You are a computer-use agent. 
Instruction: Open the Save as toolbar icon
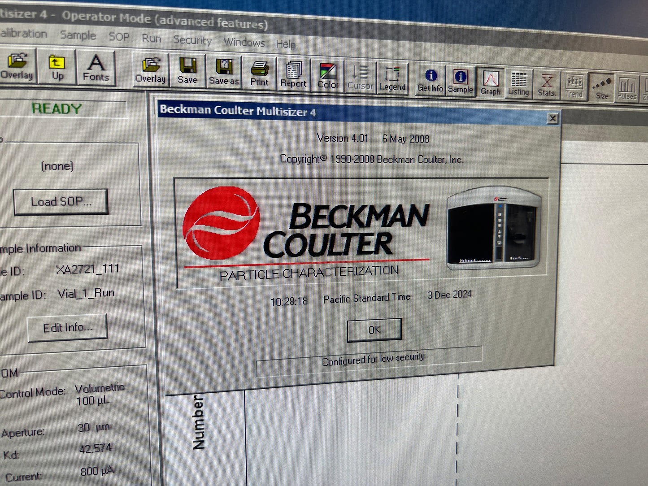[x=224, y=72]
